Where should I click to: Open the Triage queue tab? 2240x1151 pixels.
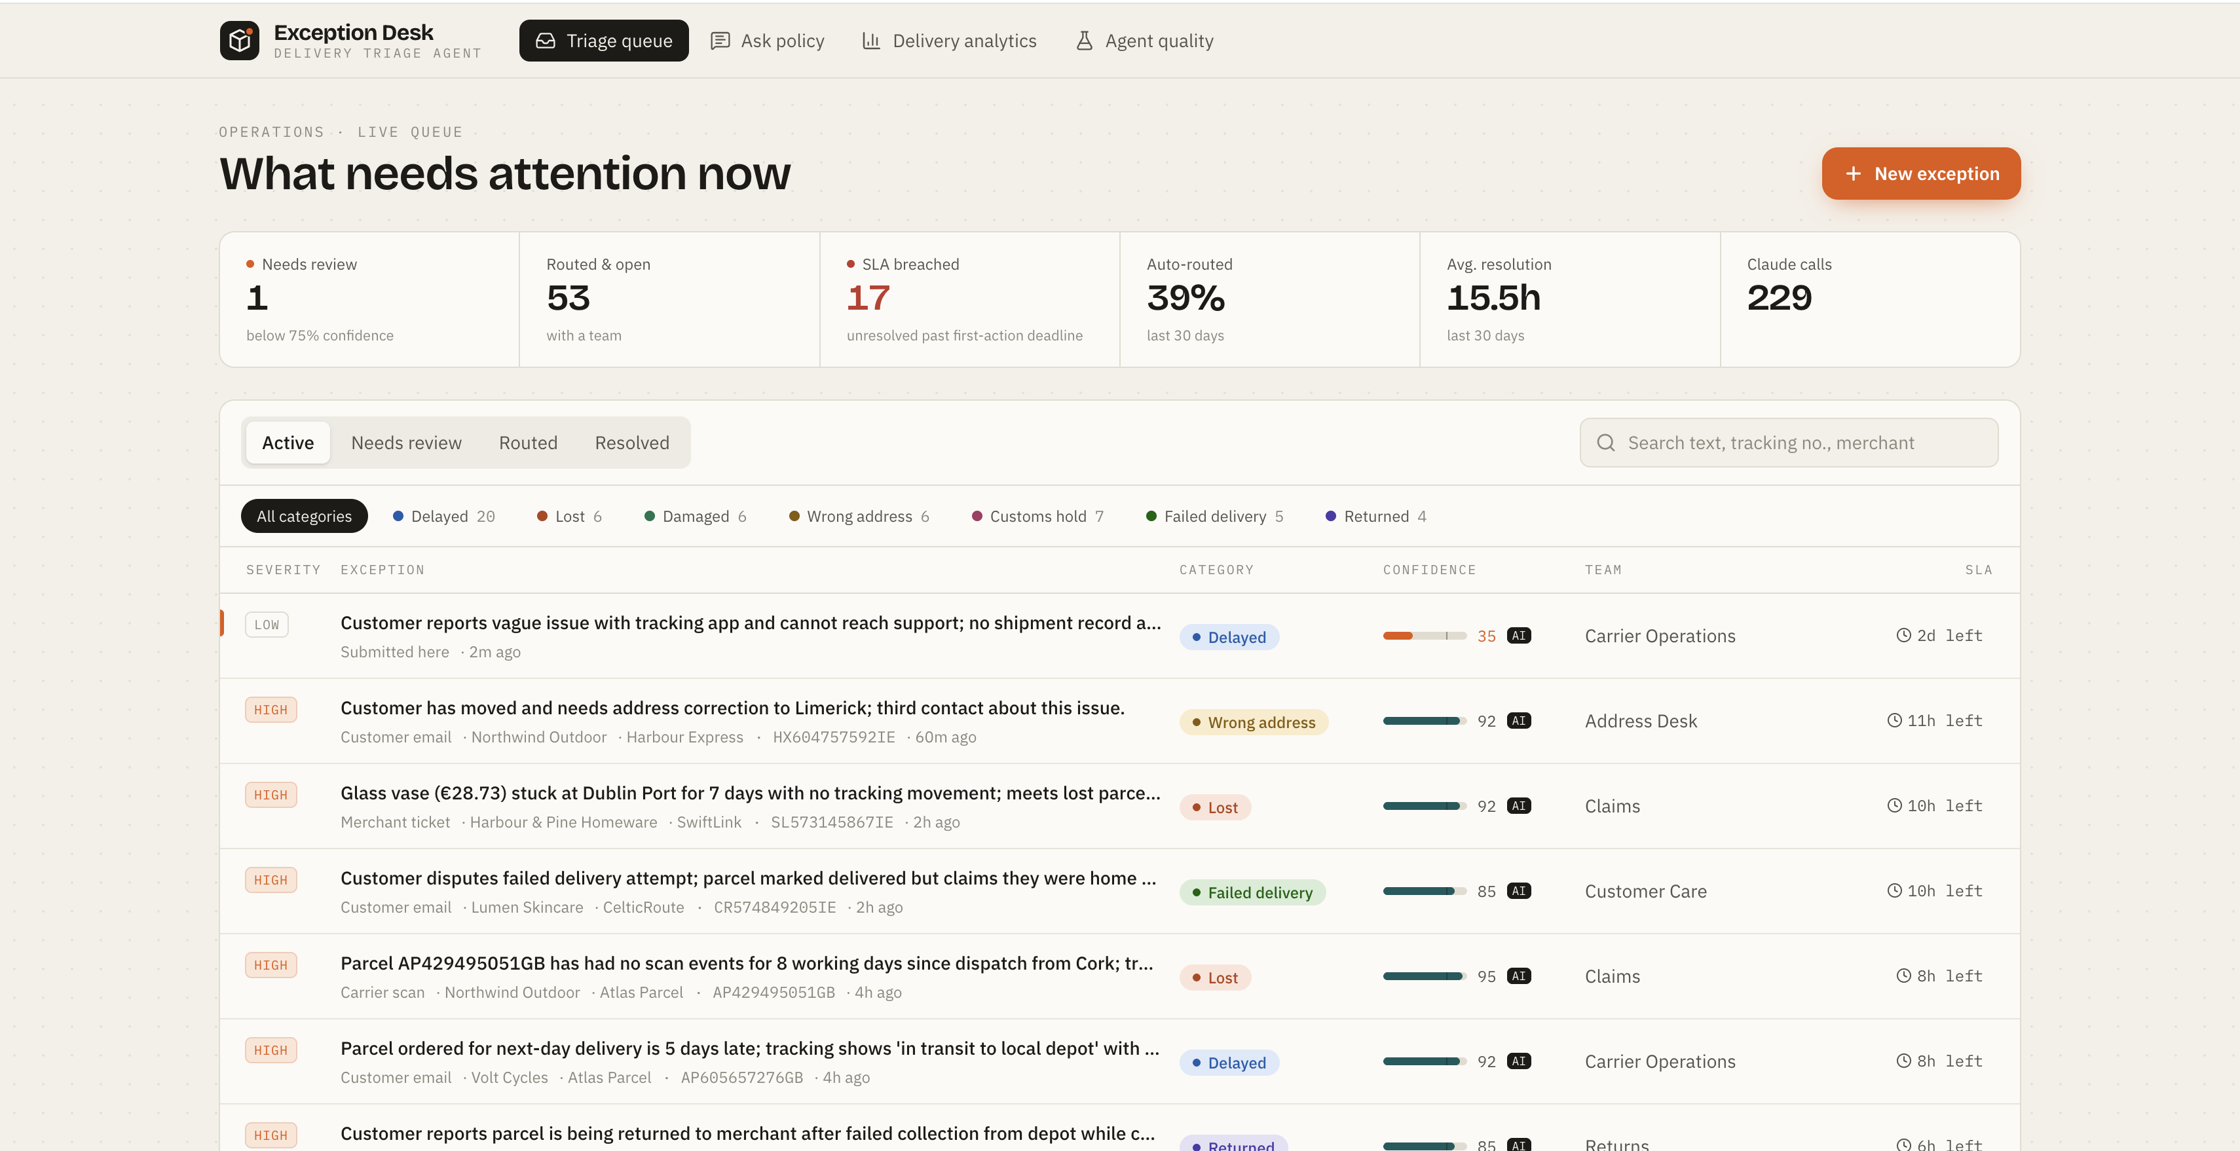[x=603, y=41]
